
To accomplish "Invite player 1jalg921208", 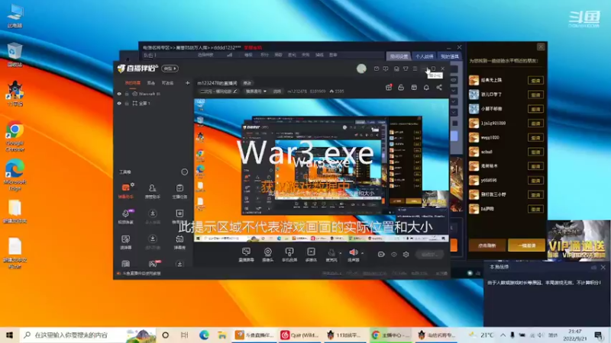I will (x=535, y=123).
